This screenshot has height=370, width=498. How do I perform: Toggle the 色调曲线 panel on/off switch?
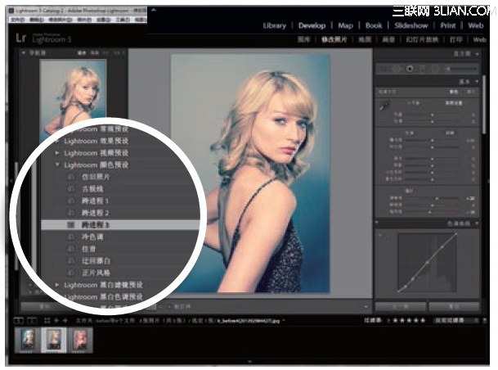pos(377,223)
